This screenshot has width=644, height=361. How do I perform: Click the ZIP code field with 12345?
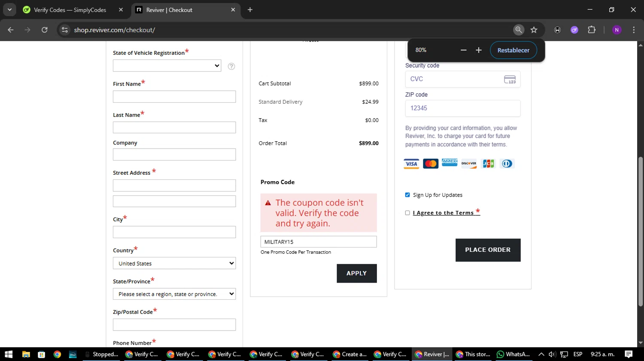[463, 108]
